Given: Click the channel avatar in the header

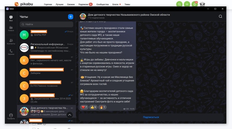Looking at the screenshot, I should (x=83, y=17).
